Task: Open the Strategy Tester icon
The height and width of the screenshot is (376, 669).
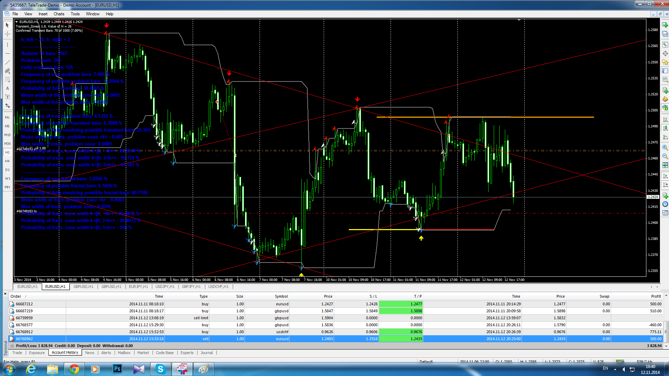Action: pyautogui.click(x=665, y=80)
